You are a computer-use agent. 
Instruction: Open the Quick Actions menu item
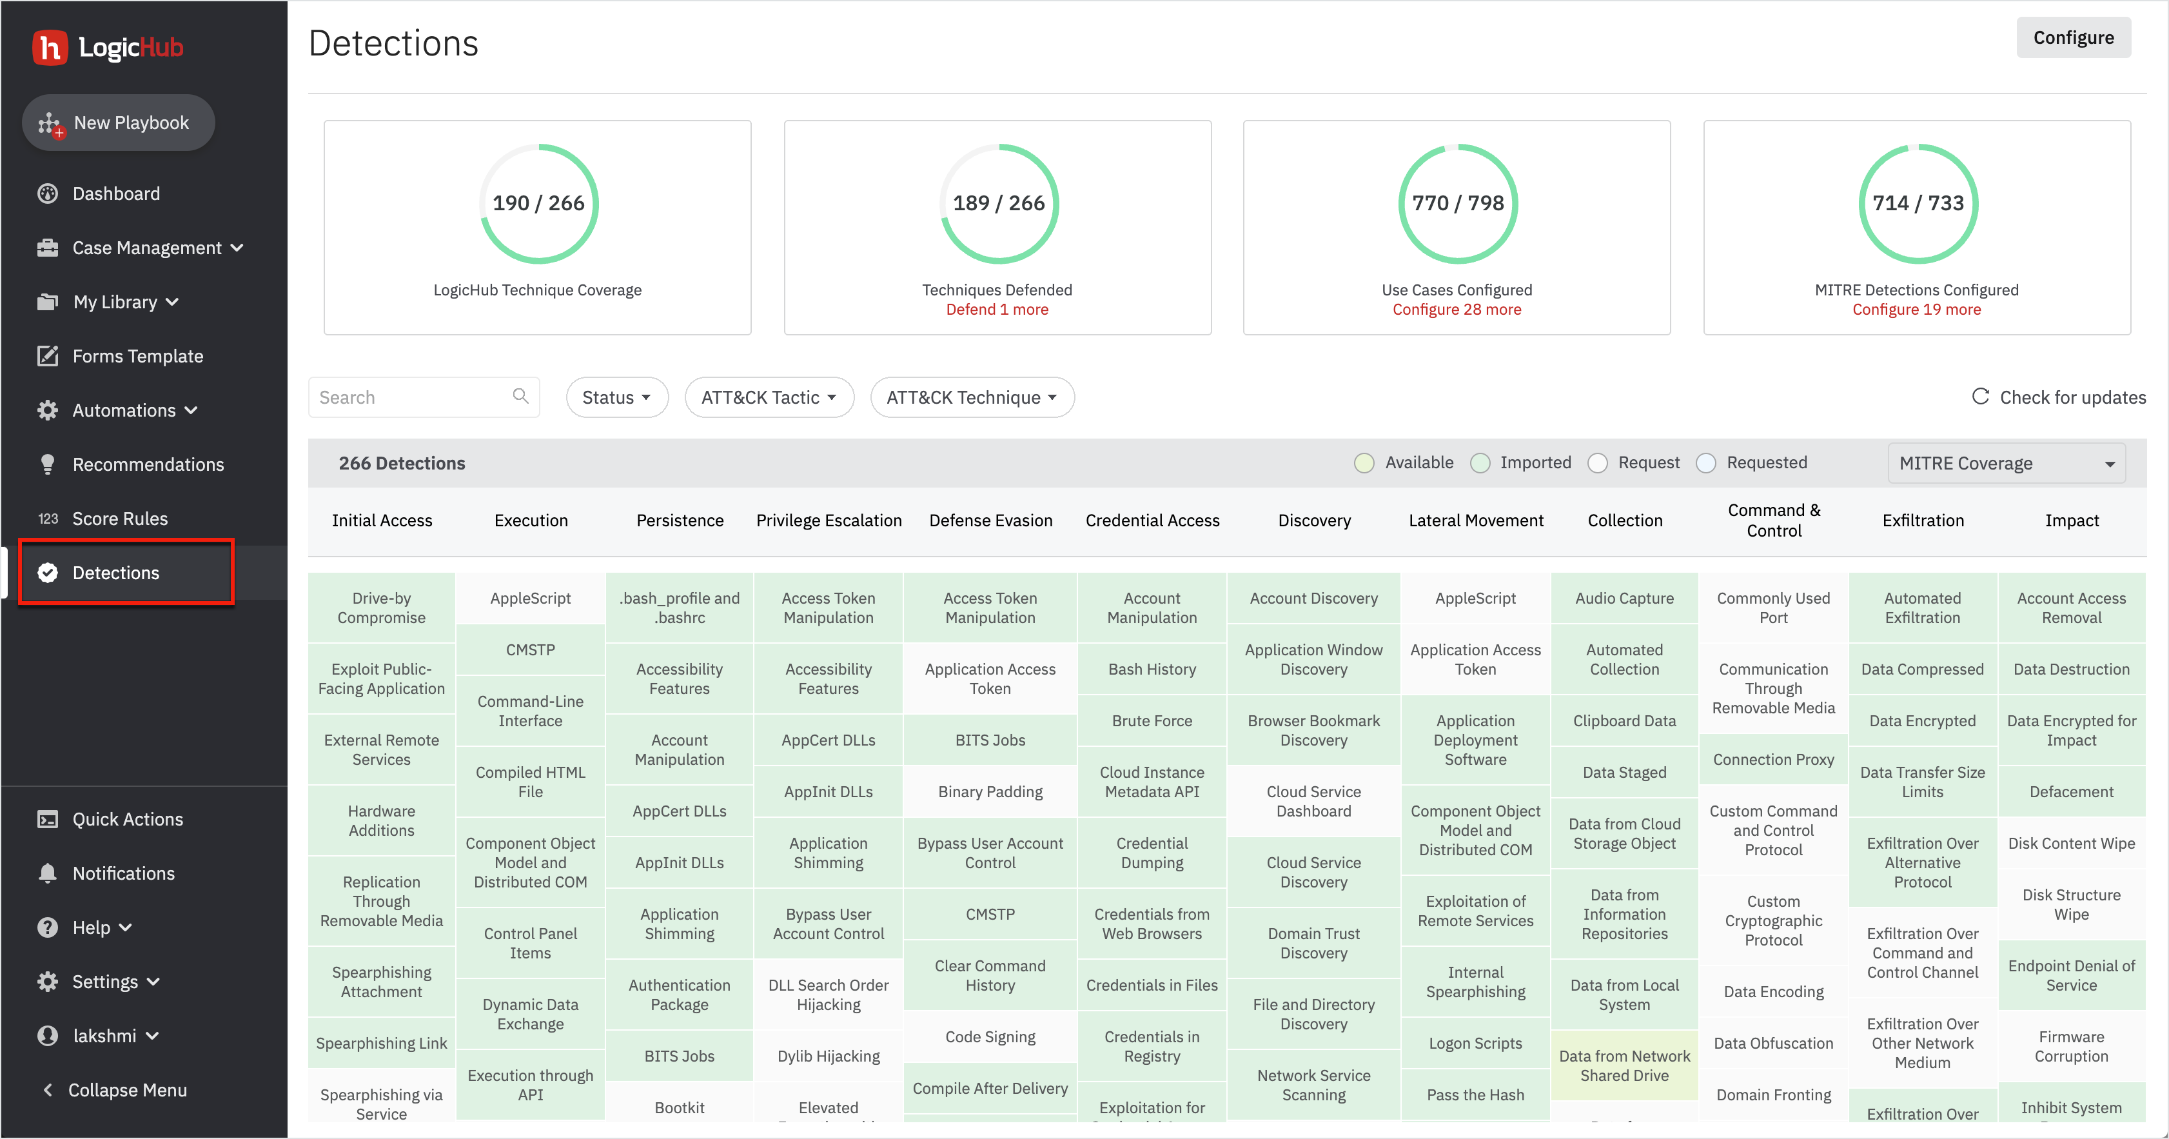(x=127, y=819)
